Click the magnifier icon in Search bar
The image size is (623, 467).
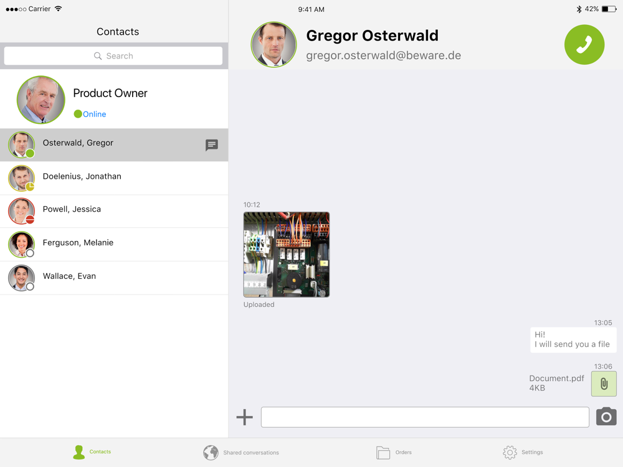tap(98, 56)
